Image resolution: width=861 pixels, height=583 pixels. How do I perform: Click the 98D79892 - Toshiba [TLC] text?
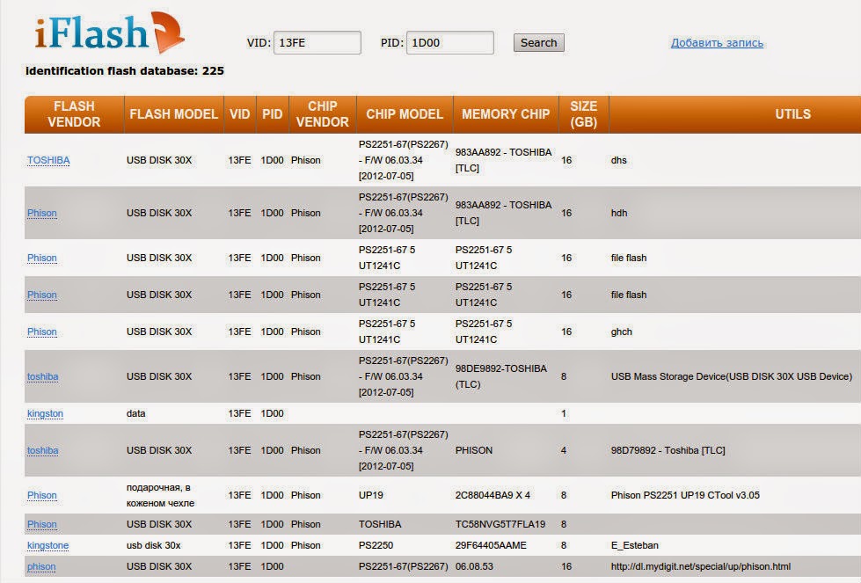tap(668, 450)
